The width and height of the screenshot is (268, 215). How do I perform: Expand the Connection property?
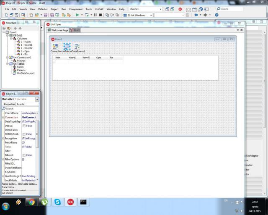3,118
